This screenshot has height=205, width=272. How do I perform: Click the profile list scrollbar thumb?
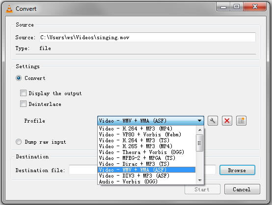click(200, 143)
